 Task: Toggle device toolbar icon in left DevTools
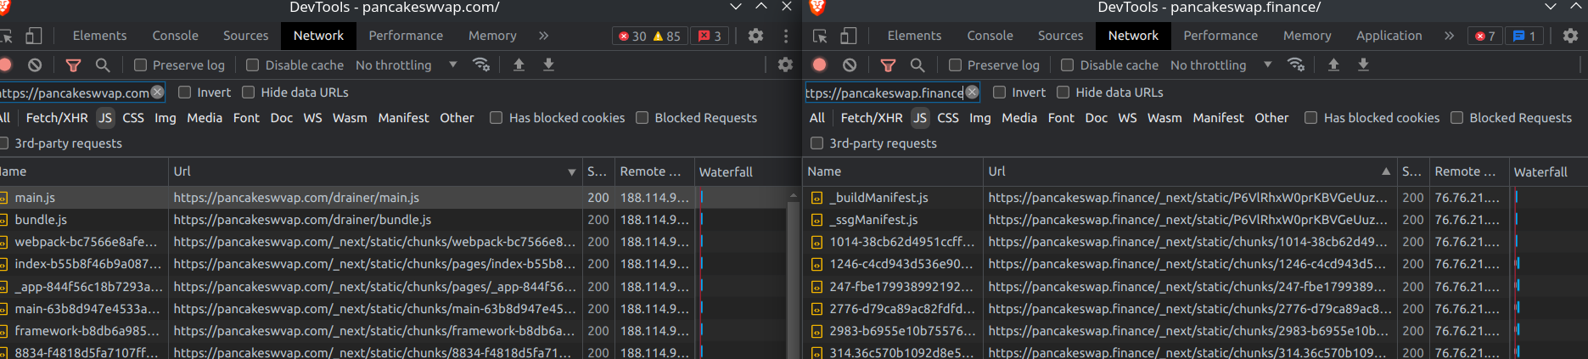click(x=34, y=36)
